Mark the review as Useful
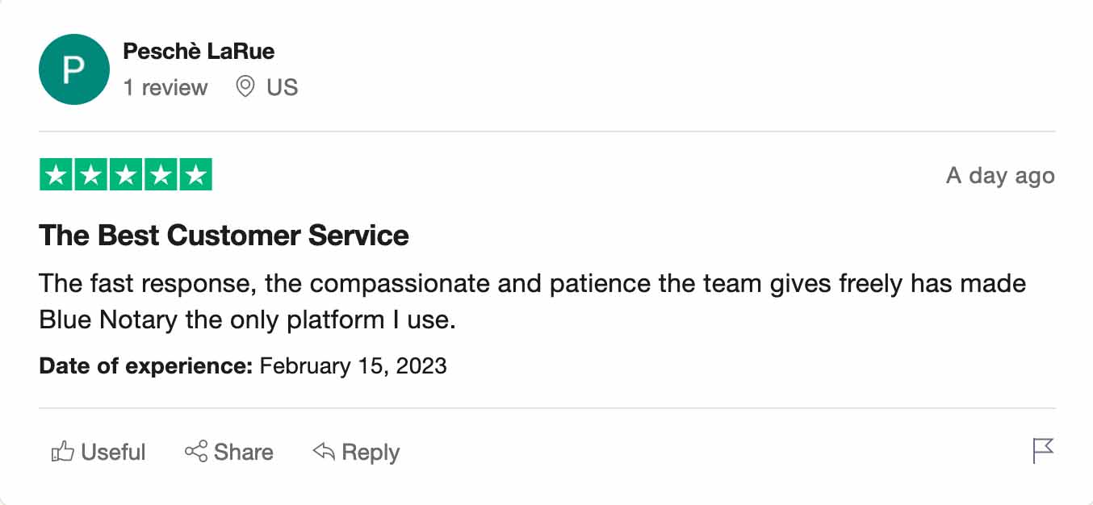 112,452
